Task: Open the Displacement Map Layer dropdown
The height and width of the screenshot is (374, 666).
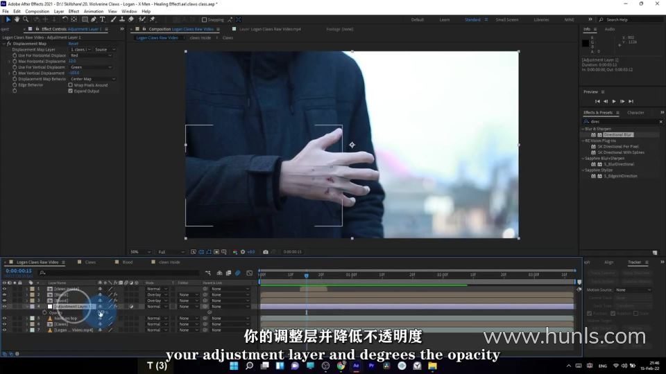Action: pyautogui.click(x=80, y=49)
